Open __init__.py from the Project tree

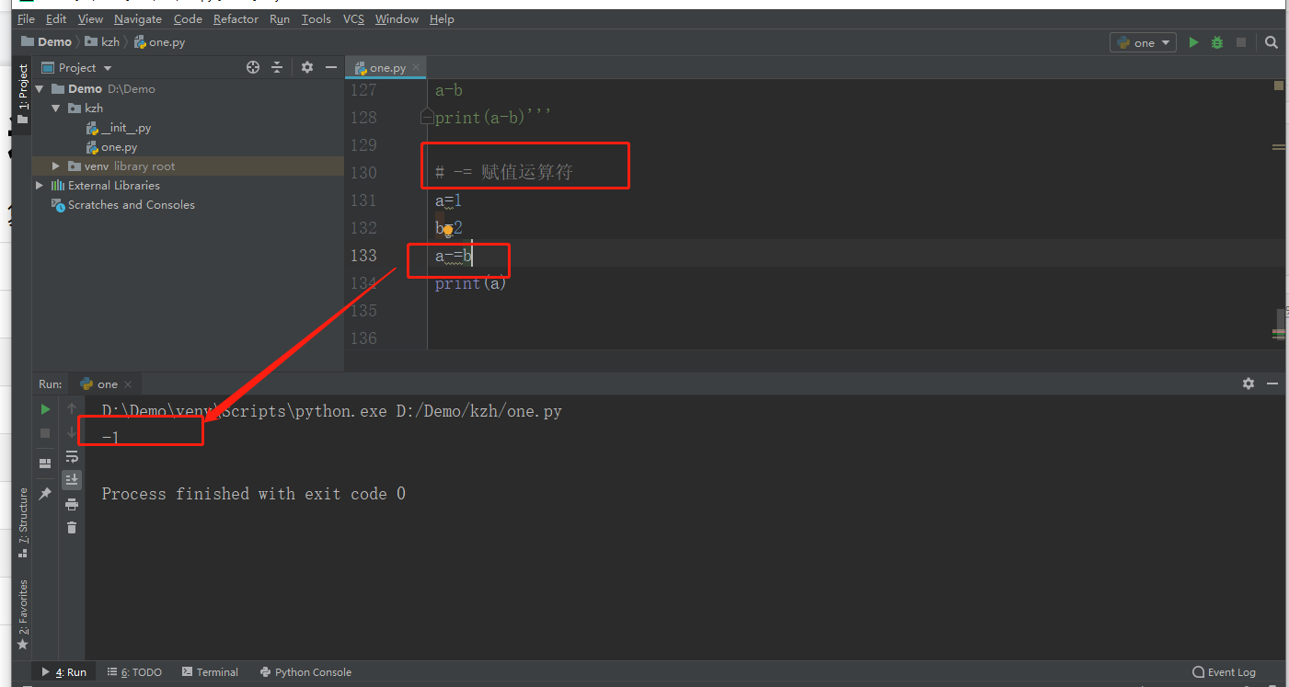coord(124,127)
